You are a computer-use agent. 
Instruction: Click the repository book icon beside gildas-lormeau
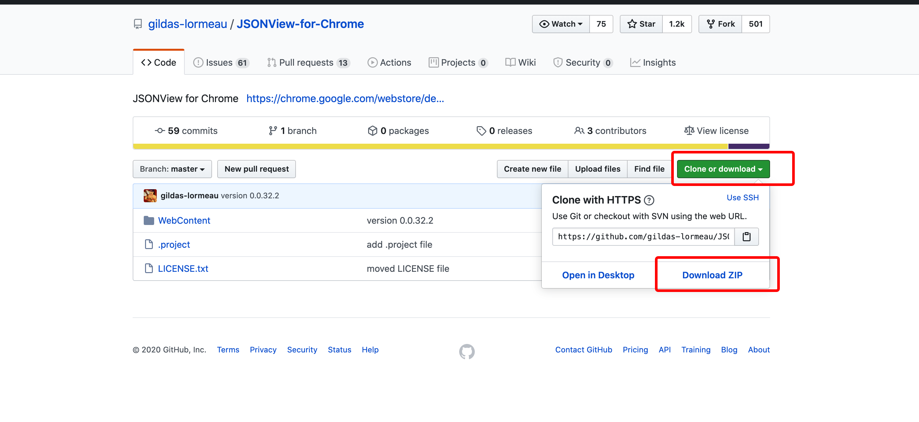(138, 24)
